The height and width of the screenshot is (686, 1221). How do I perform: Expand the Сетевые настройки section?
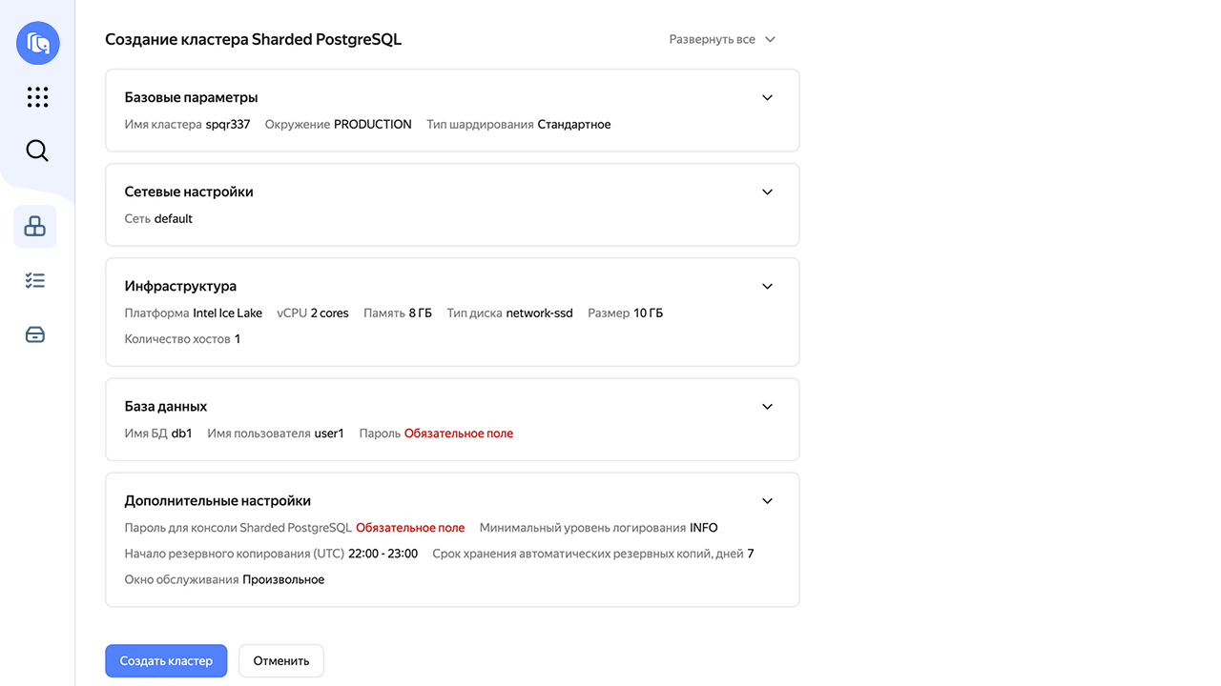point(767,192)
